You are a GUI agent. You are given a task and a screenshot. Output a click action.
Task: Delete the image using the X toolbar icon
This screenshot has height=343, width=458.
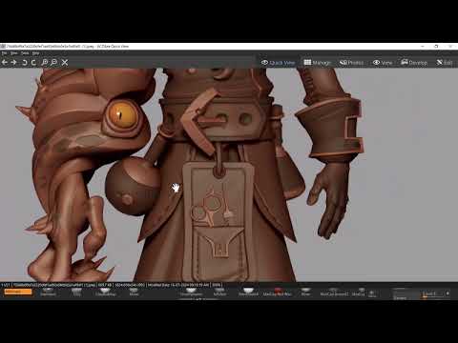(x=65, y=62)
